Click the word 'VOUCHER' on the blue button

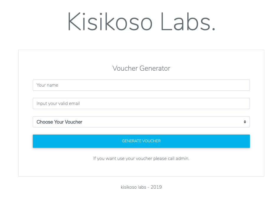150,141
